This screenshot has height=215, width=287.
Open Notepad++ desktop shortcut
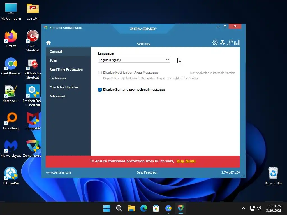click(x=11, y=94)
